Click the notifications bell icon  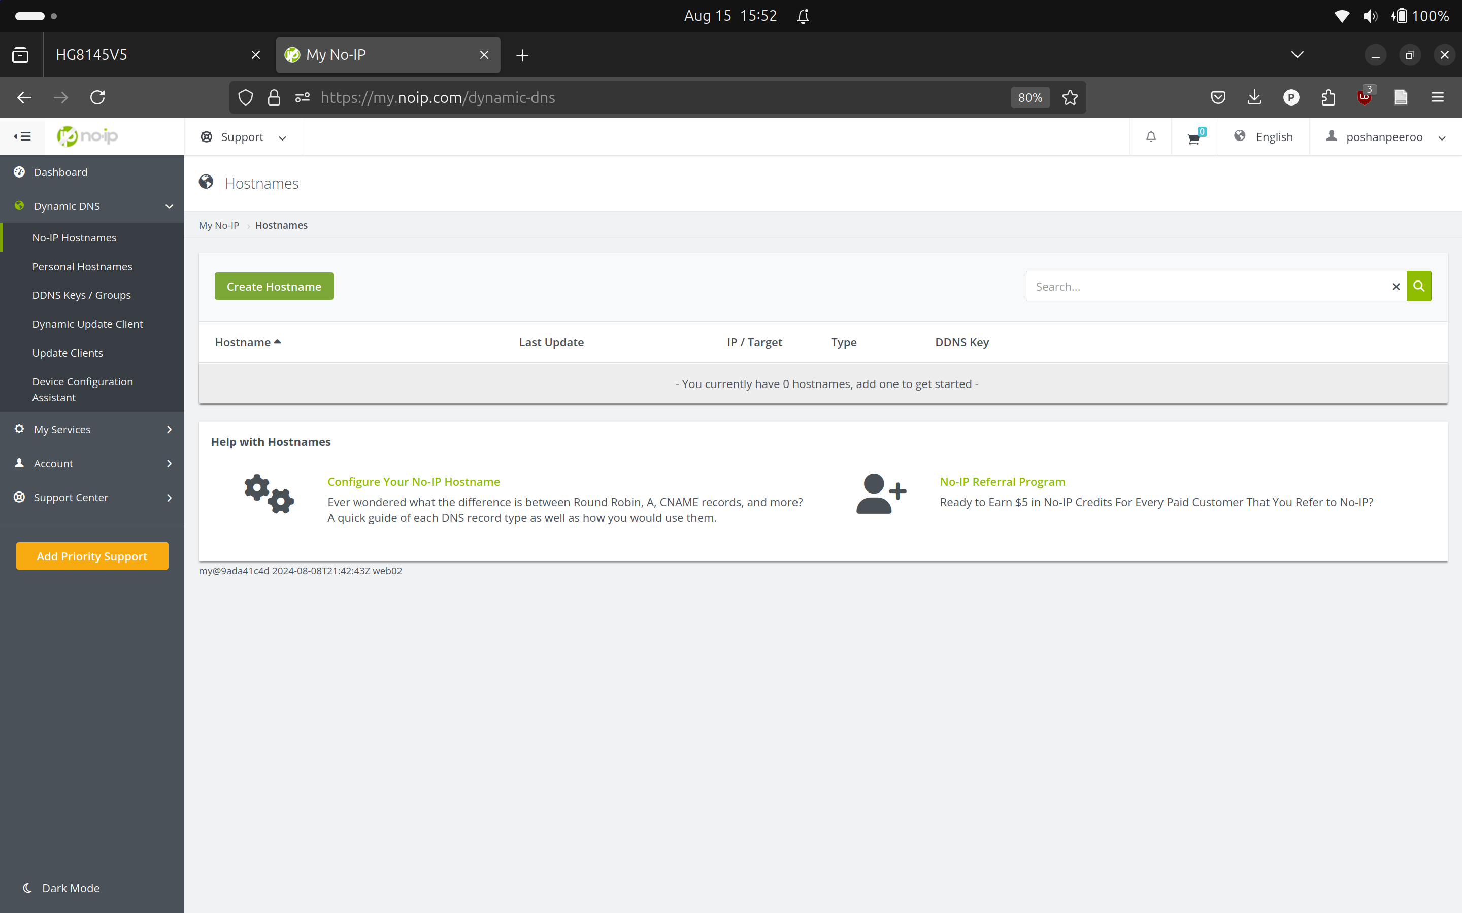tap(1150, 137)
